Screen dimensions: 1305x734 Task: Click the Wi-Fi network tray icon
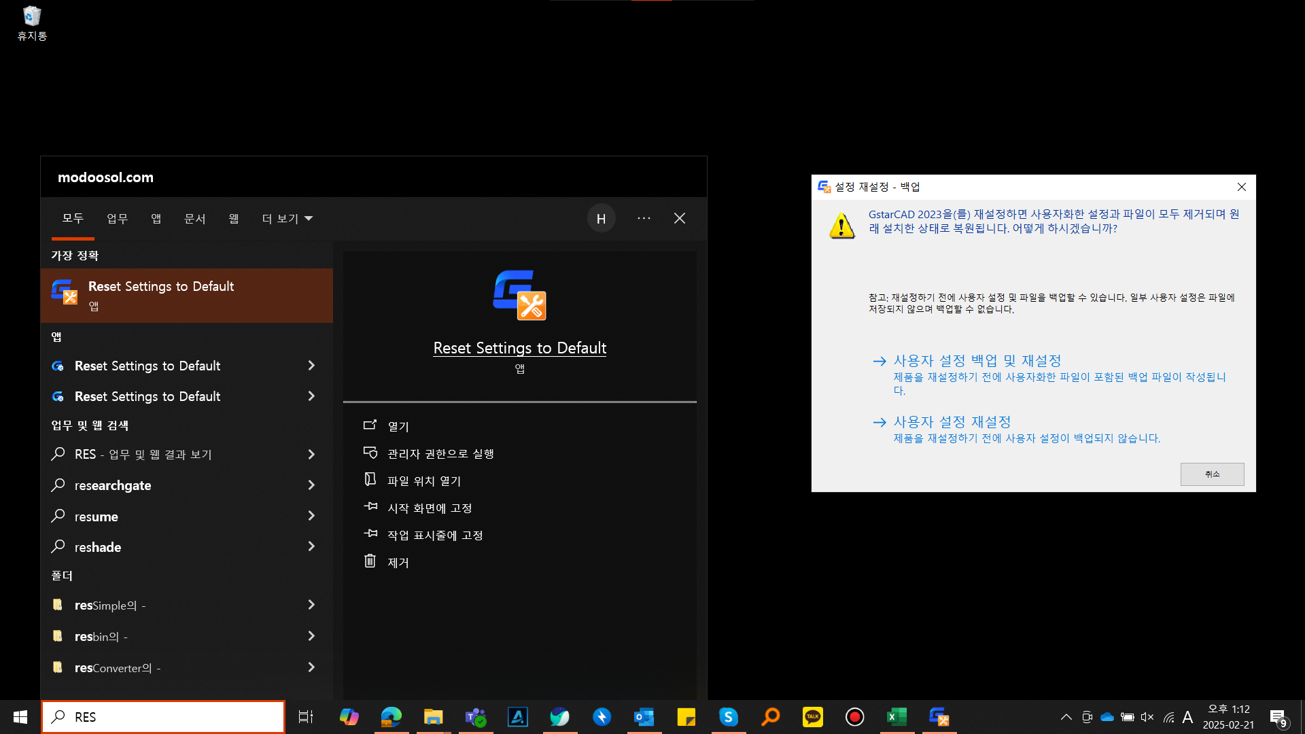1168,717
